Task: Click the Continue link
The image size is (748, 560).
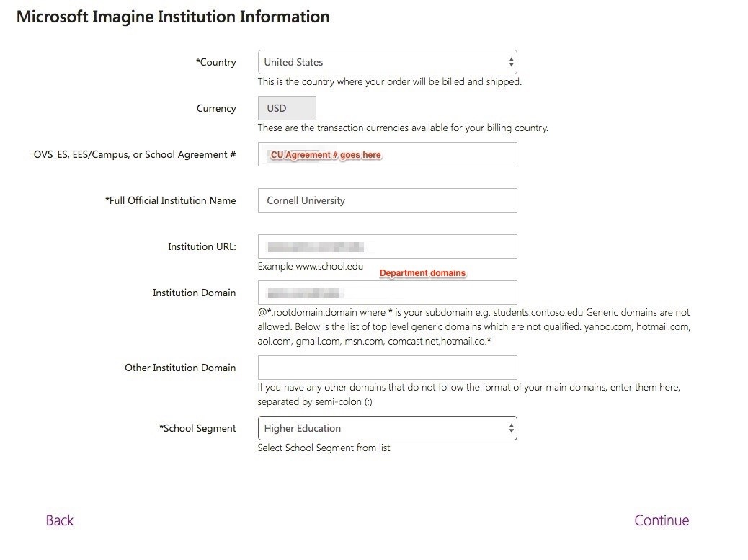Action: coord(662,520)
